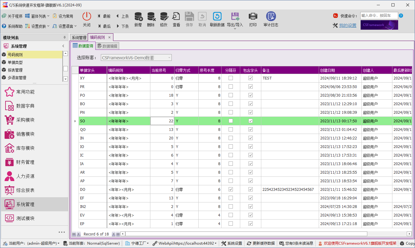Click the 新增 add record icon
Viewport: 415px width, 248px height.
(138, 17)
